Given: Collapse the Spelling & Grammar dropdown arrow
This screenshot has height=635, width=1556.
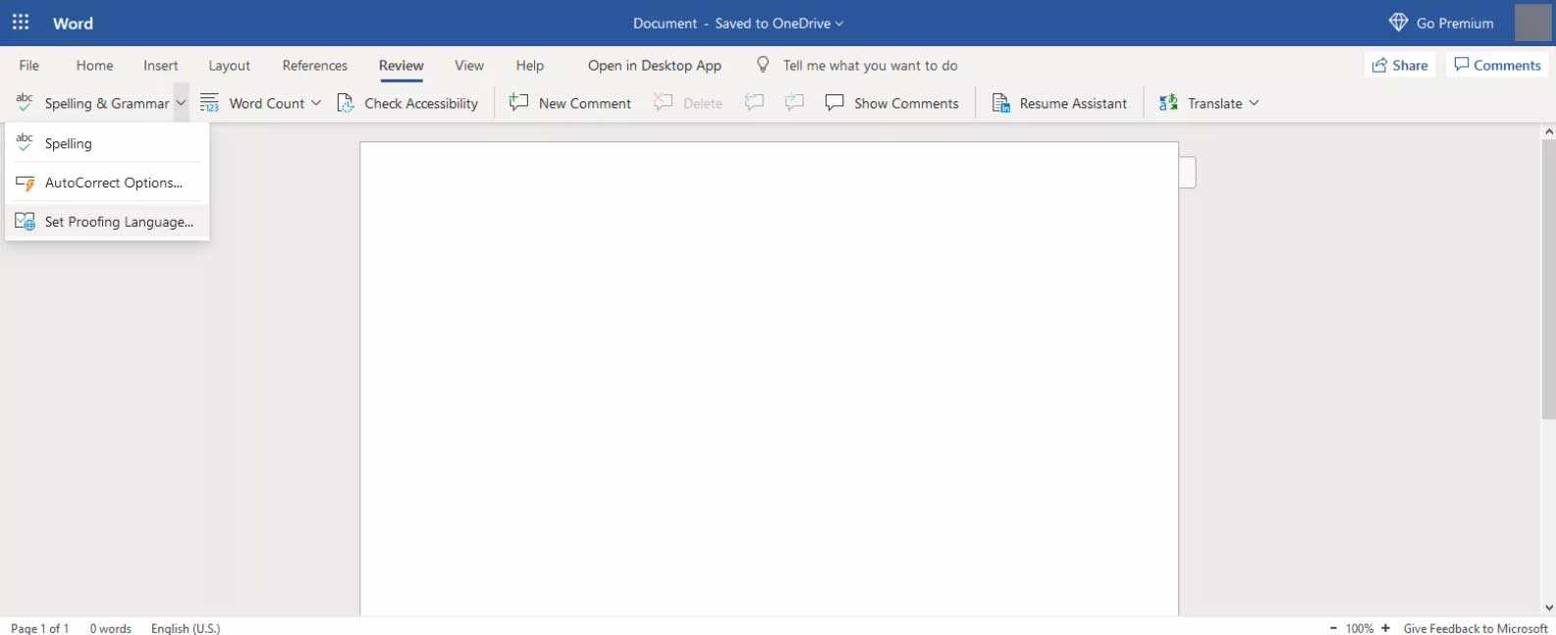Looking at the screenshot, I should [181, 103].
